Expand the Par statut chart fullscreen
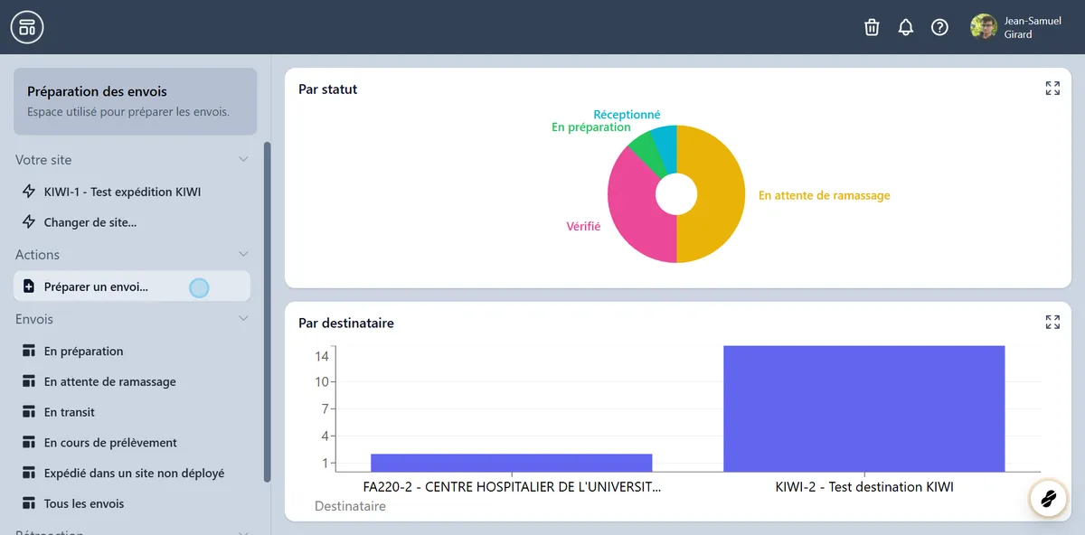Viewport: 1085px width, 535px height. (1052, 89)
